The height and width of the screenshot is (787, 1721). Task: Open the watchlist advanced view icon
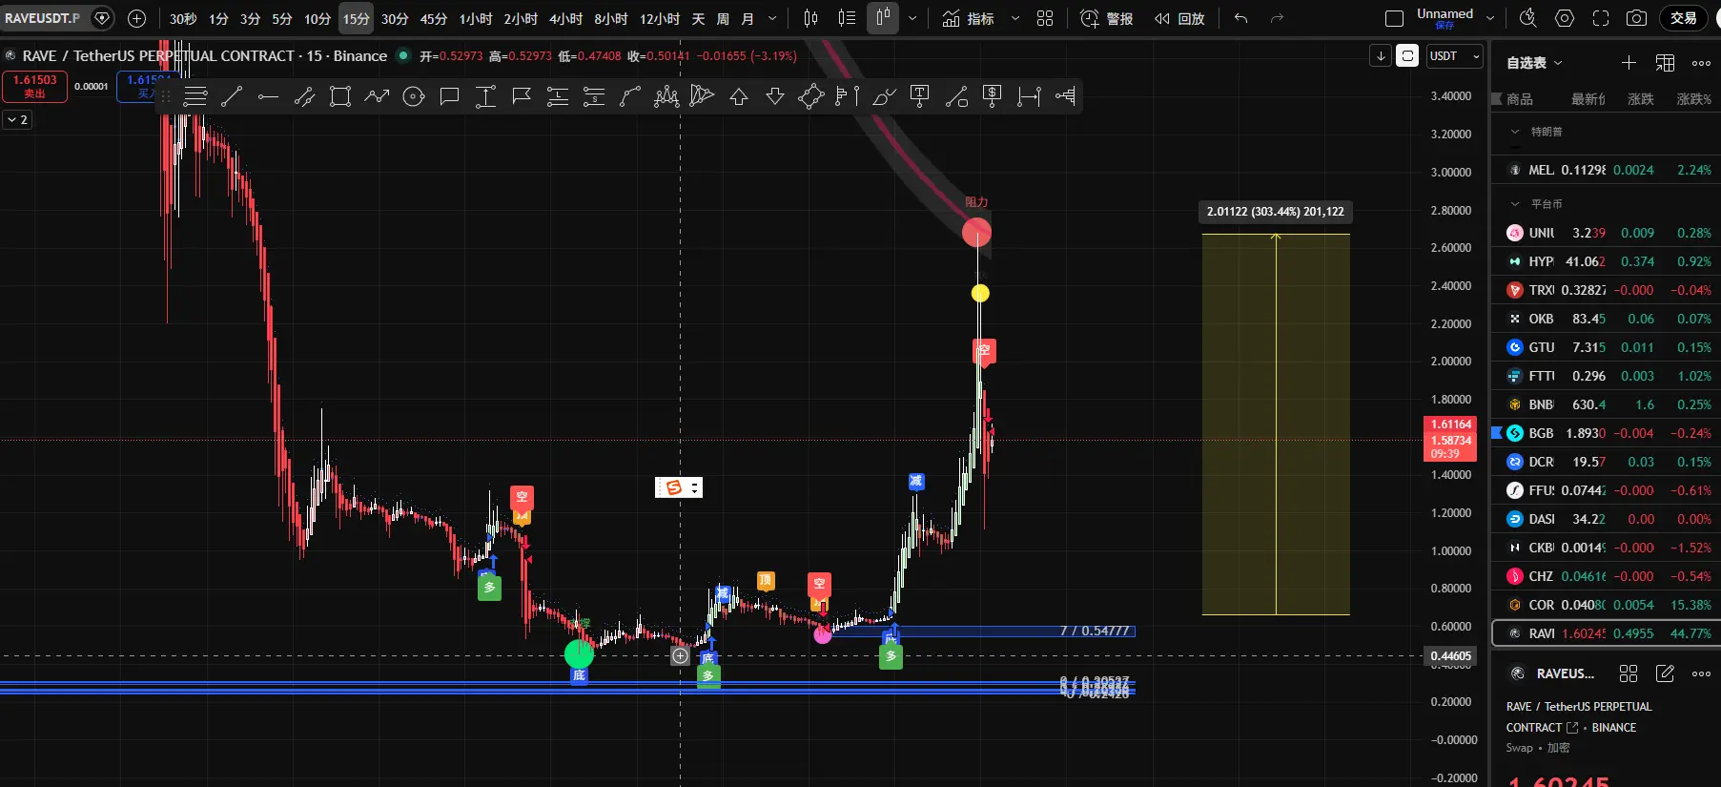coord(1665,63)
